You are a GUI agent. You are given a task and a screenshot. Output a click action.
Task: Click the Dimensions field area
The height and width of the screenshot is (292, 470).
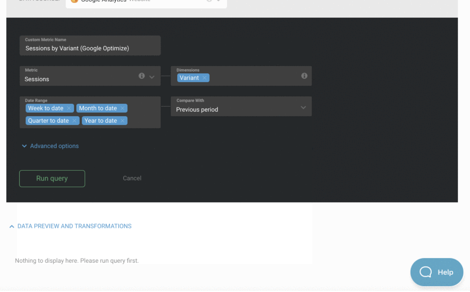point(241,76)
